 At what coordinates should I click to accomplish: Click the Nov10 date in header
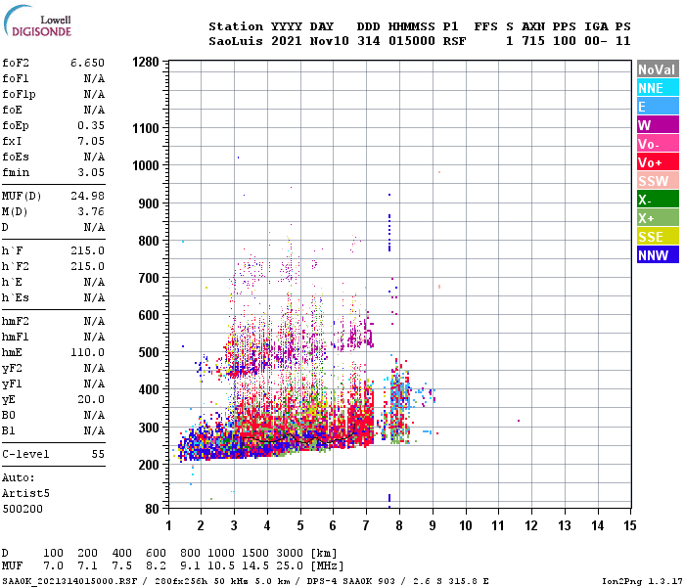pos(330,41)
